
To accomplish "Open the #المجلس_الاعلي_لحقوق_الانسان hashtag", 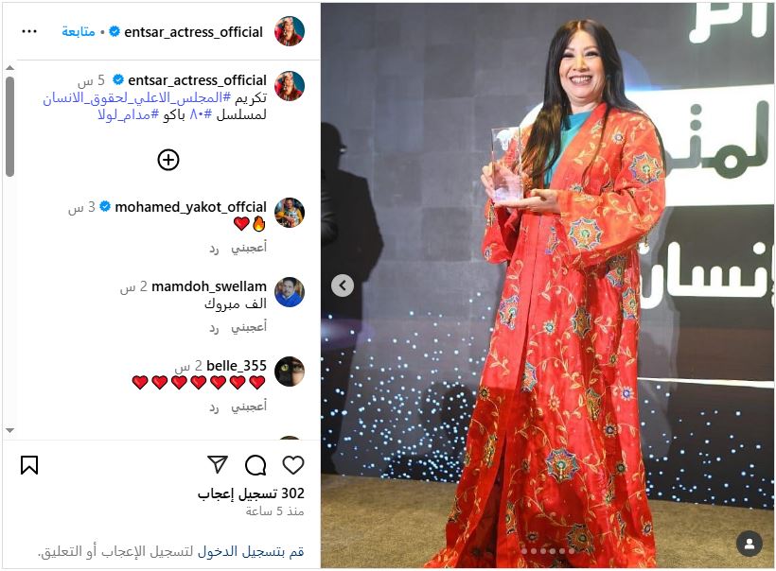I will [x=136, y=98].
